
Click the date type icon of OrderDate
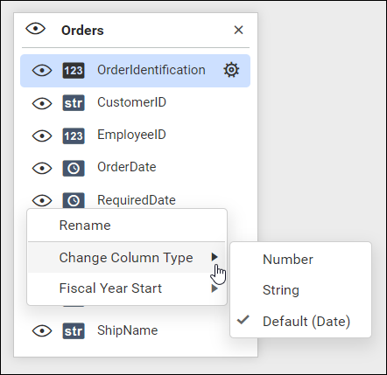[x=74, y=168]
